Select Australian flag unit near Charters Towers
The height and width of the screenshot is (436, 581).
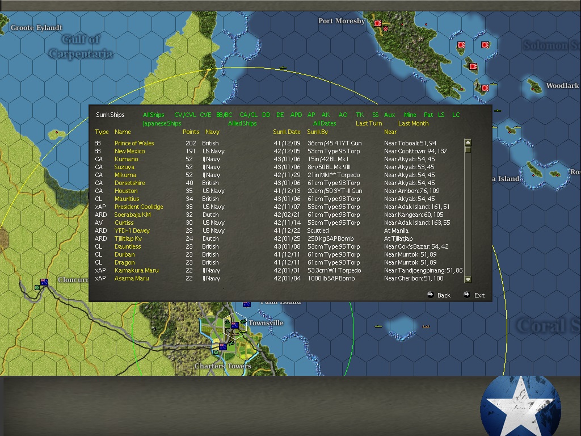(222, 347)
